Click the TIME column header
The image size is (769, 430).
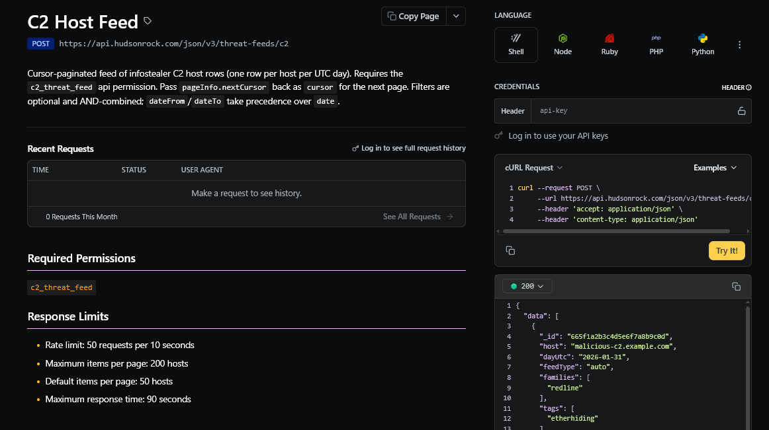[x=41, y=170]
